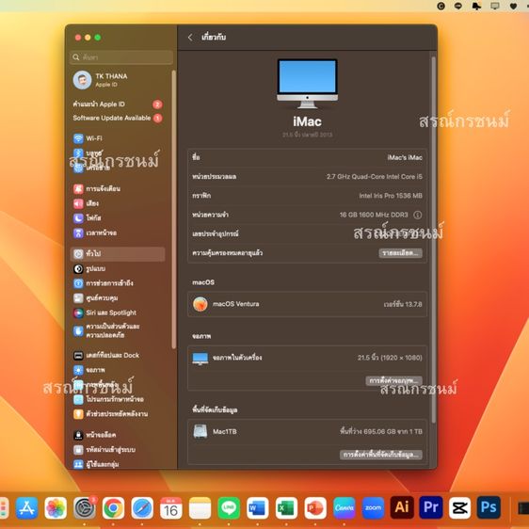Click the macOS Ventura row
This screenshot has width=529, height=529.
pyautogui.click(x=307, y=304)
